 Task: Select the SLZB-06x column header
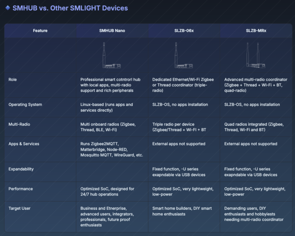point(184,30)
